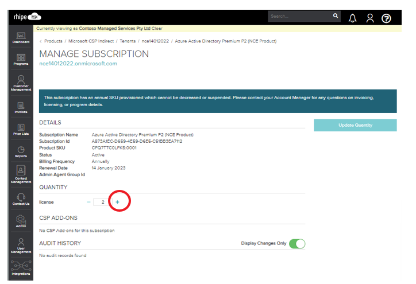Image resolution: width=416 pixels, height=284 pixels.
Task: Open Integrations in the sidebar
Action: click(21, 267)
